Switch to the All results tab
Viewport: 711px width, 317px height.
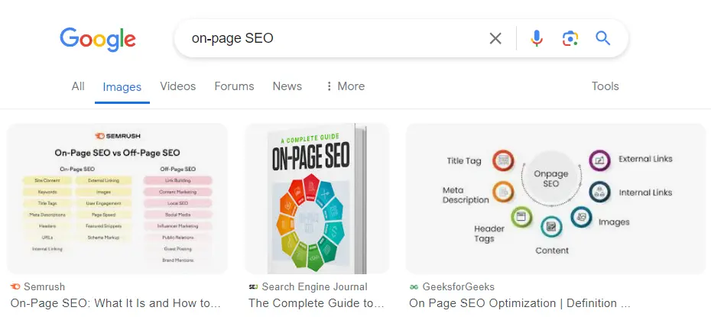tap(78, 86)
